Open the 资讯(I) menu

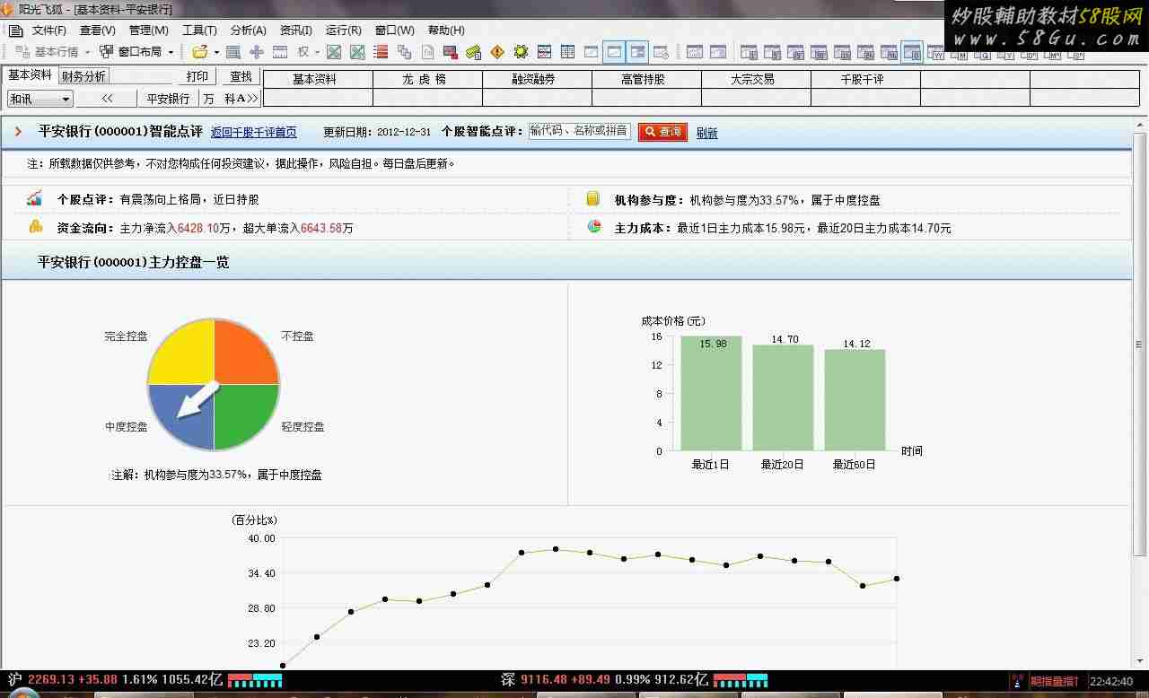click(296, 31)
